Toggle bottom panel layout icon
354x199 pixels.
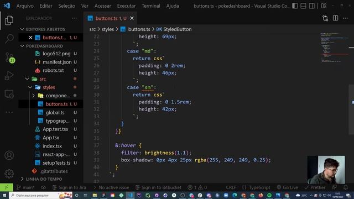pos(303,6)
